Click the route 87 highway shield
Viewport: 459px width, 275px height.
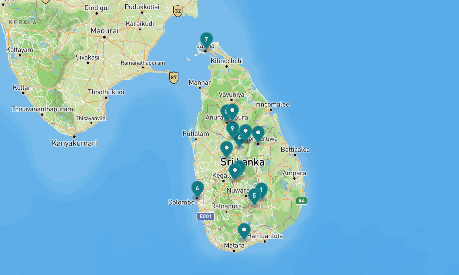174,78
